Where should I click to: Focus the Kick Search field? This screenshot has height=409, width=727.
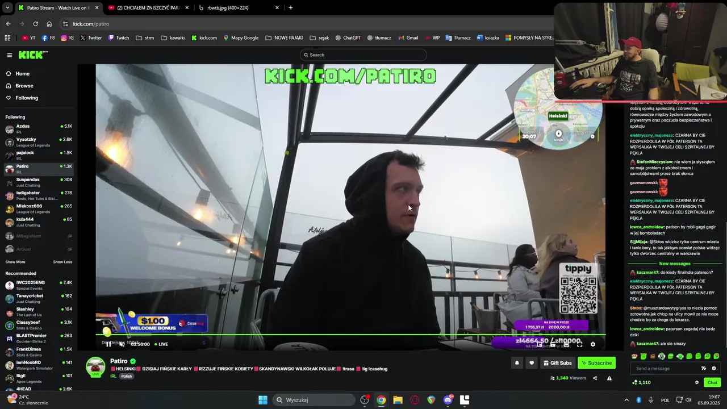tap(363, 55)
